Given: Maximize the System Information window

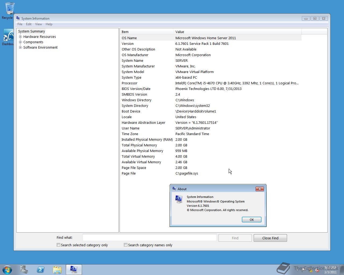Looking at the screenshot, I should [315, 19].
